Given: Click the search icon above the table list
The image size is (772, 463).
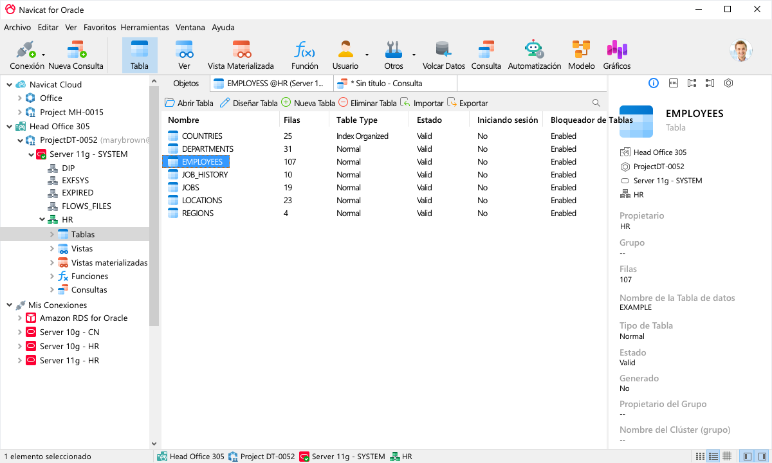Looking at the screenshot, I should [596, 102].
